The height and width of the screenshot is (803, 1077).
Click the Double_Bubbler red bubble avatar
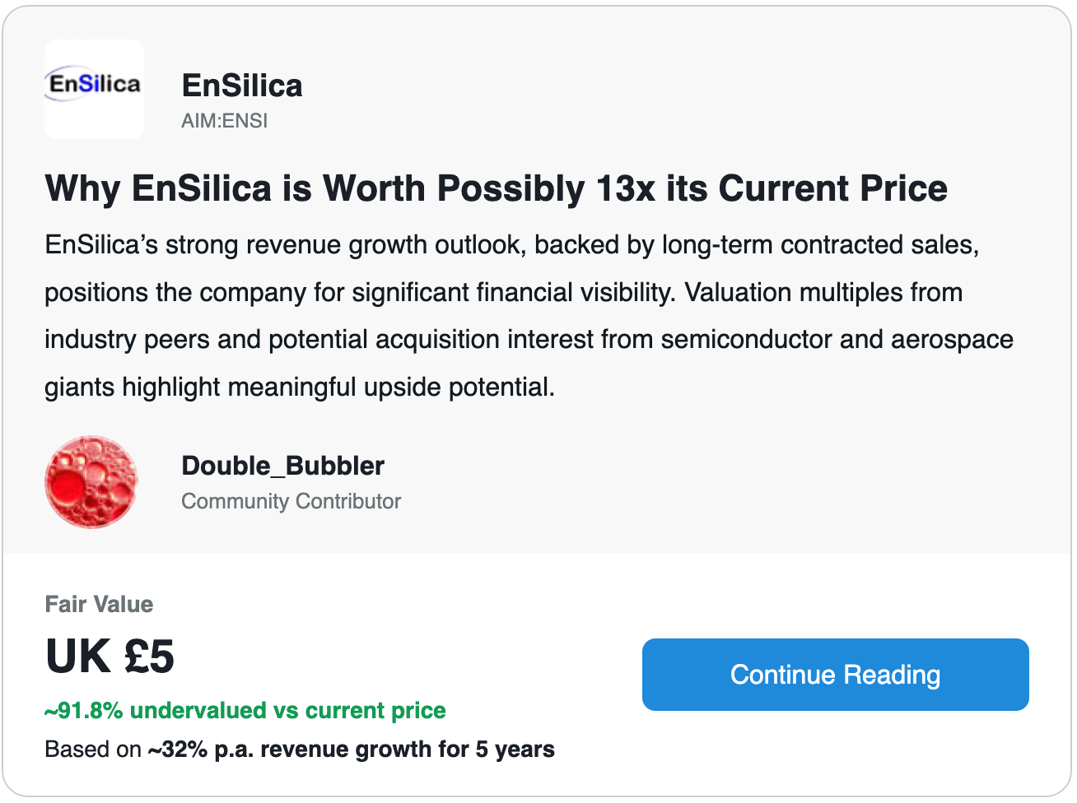click(91, 482)
